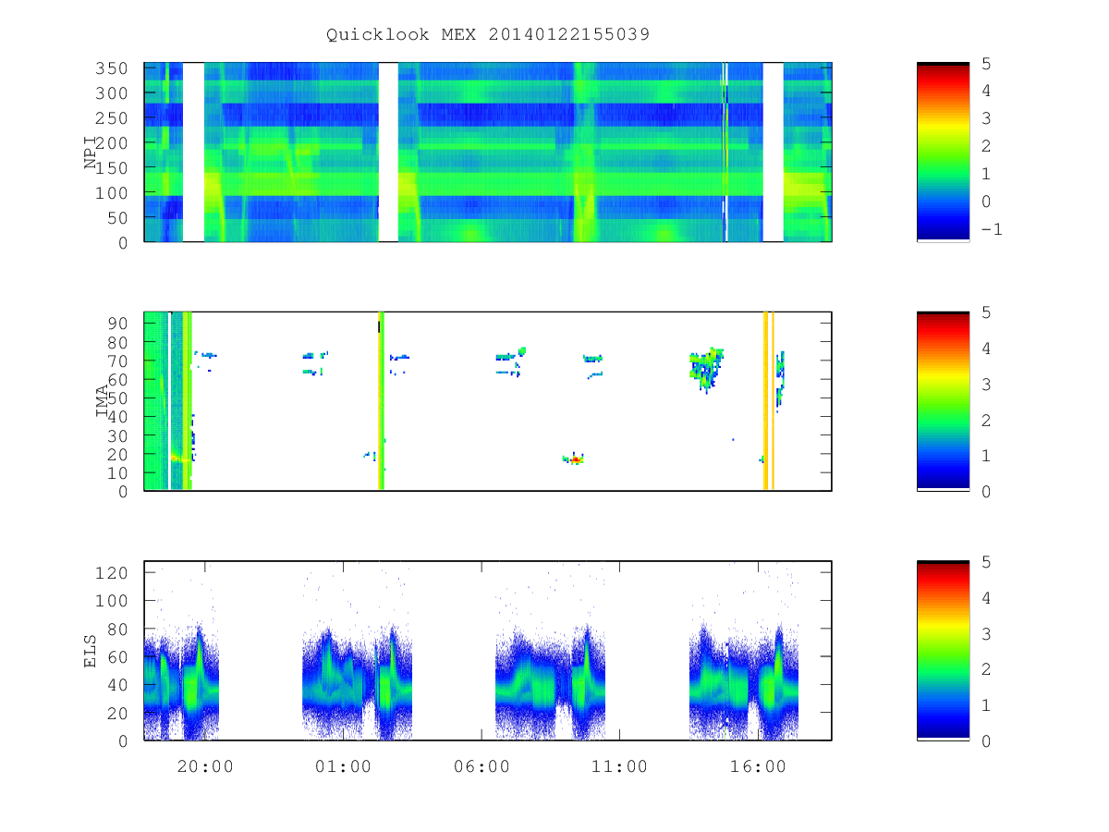Image resolution: width=1109 pixels, height=832 pixels.
Task: Click the red hotspot in the IMA plot
Action: [575, 459]
